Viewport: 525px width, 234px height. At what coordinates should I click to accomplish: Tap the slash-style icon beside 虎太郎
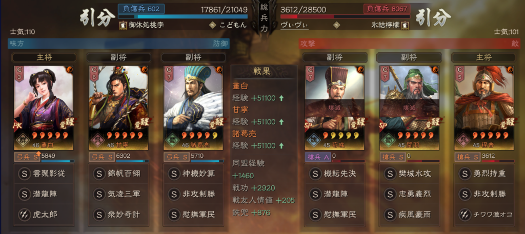[25, 214]
